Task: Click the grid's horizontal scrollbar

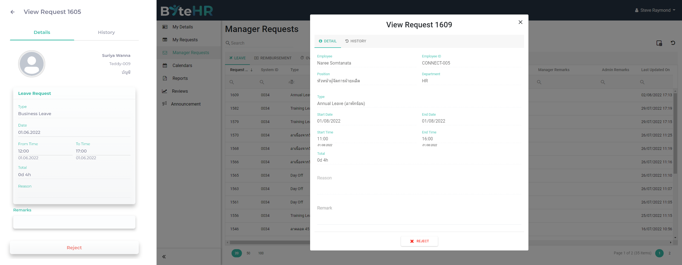Action: pyautogui.click(x=270, y=242)
